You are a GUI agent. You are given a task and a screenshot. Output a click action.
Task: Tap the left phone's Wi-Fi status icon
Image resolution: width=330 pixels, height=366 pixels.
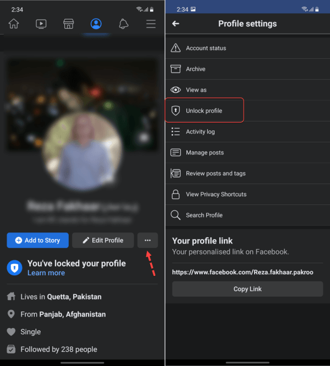(139, 9)
